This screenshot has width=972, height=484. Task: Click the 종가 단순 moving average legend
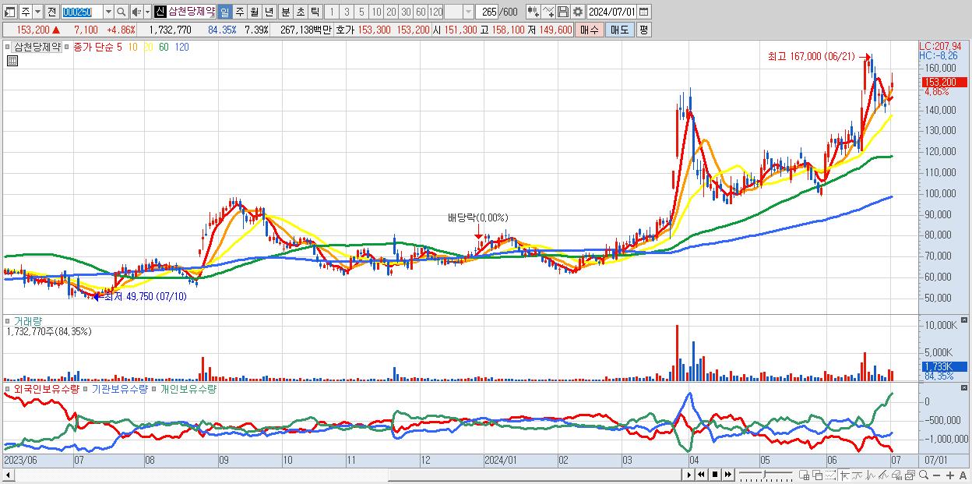(93, 47)
